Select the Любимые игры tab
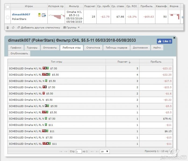The width and height of the screenshot is (188, 161). click(72, 48)
